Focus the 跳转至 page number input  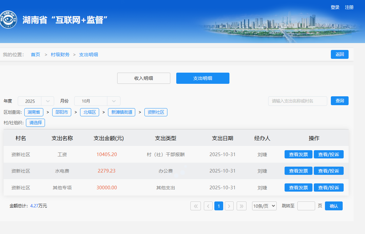[306, 206]
